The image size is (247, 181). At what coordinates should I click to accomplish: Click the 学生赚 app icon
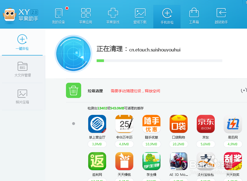(151, 161)
